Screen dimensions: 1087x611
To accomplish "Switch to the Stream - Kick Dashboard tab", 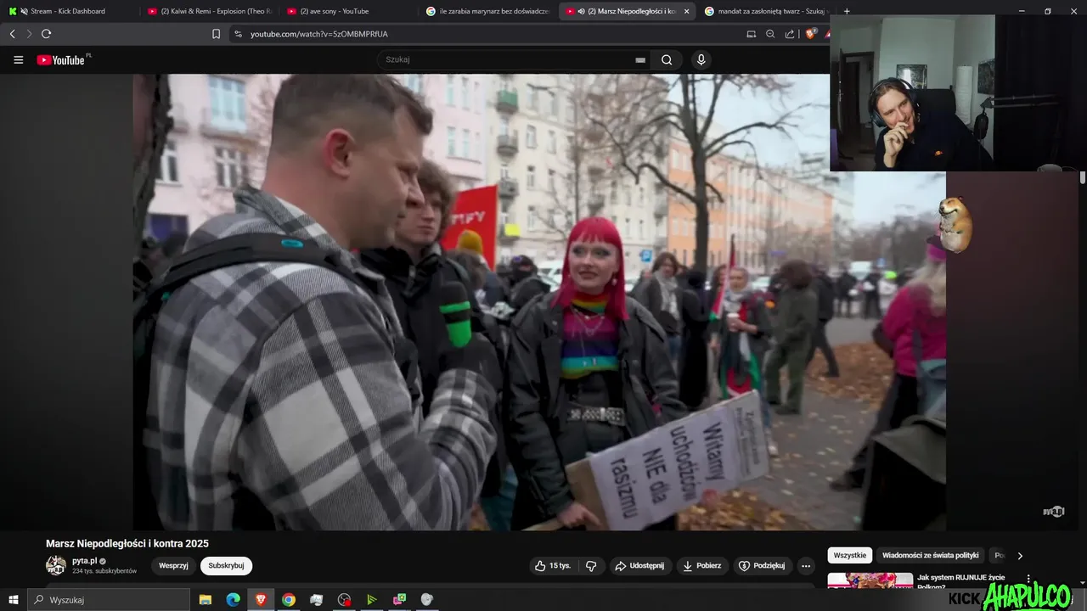I will tap(68, 11).
